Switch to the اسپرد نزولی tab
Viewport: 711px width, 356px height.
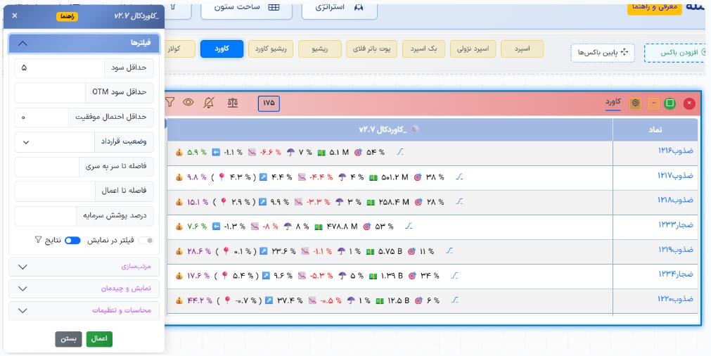(473, 49)
